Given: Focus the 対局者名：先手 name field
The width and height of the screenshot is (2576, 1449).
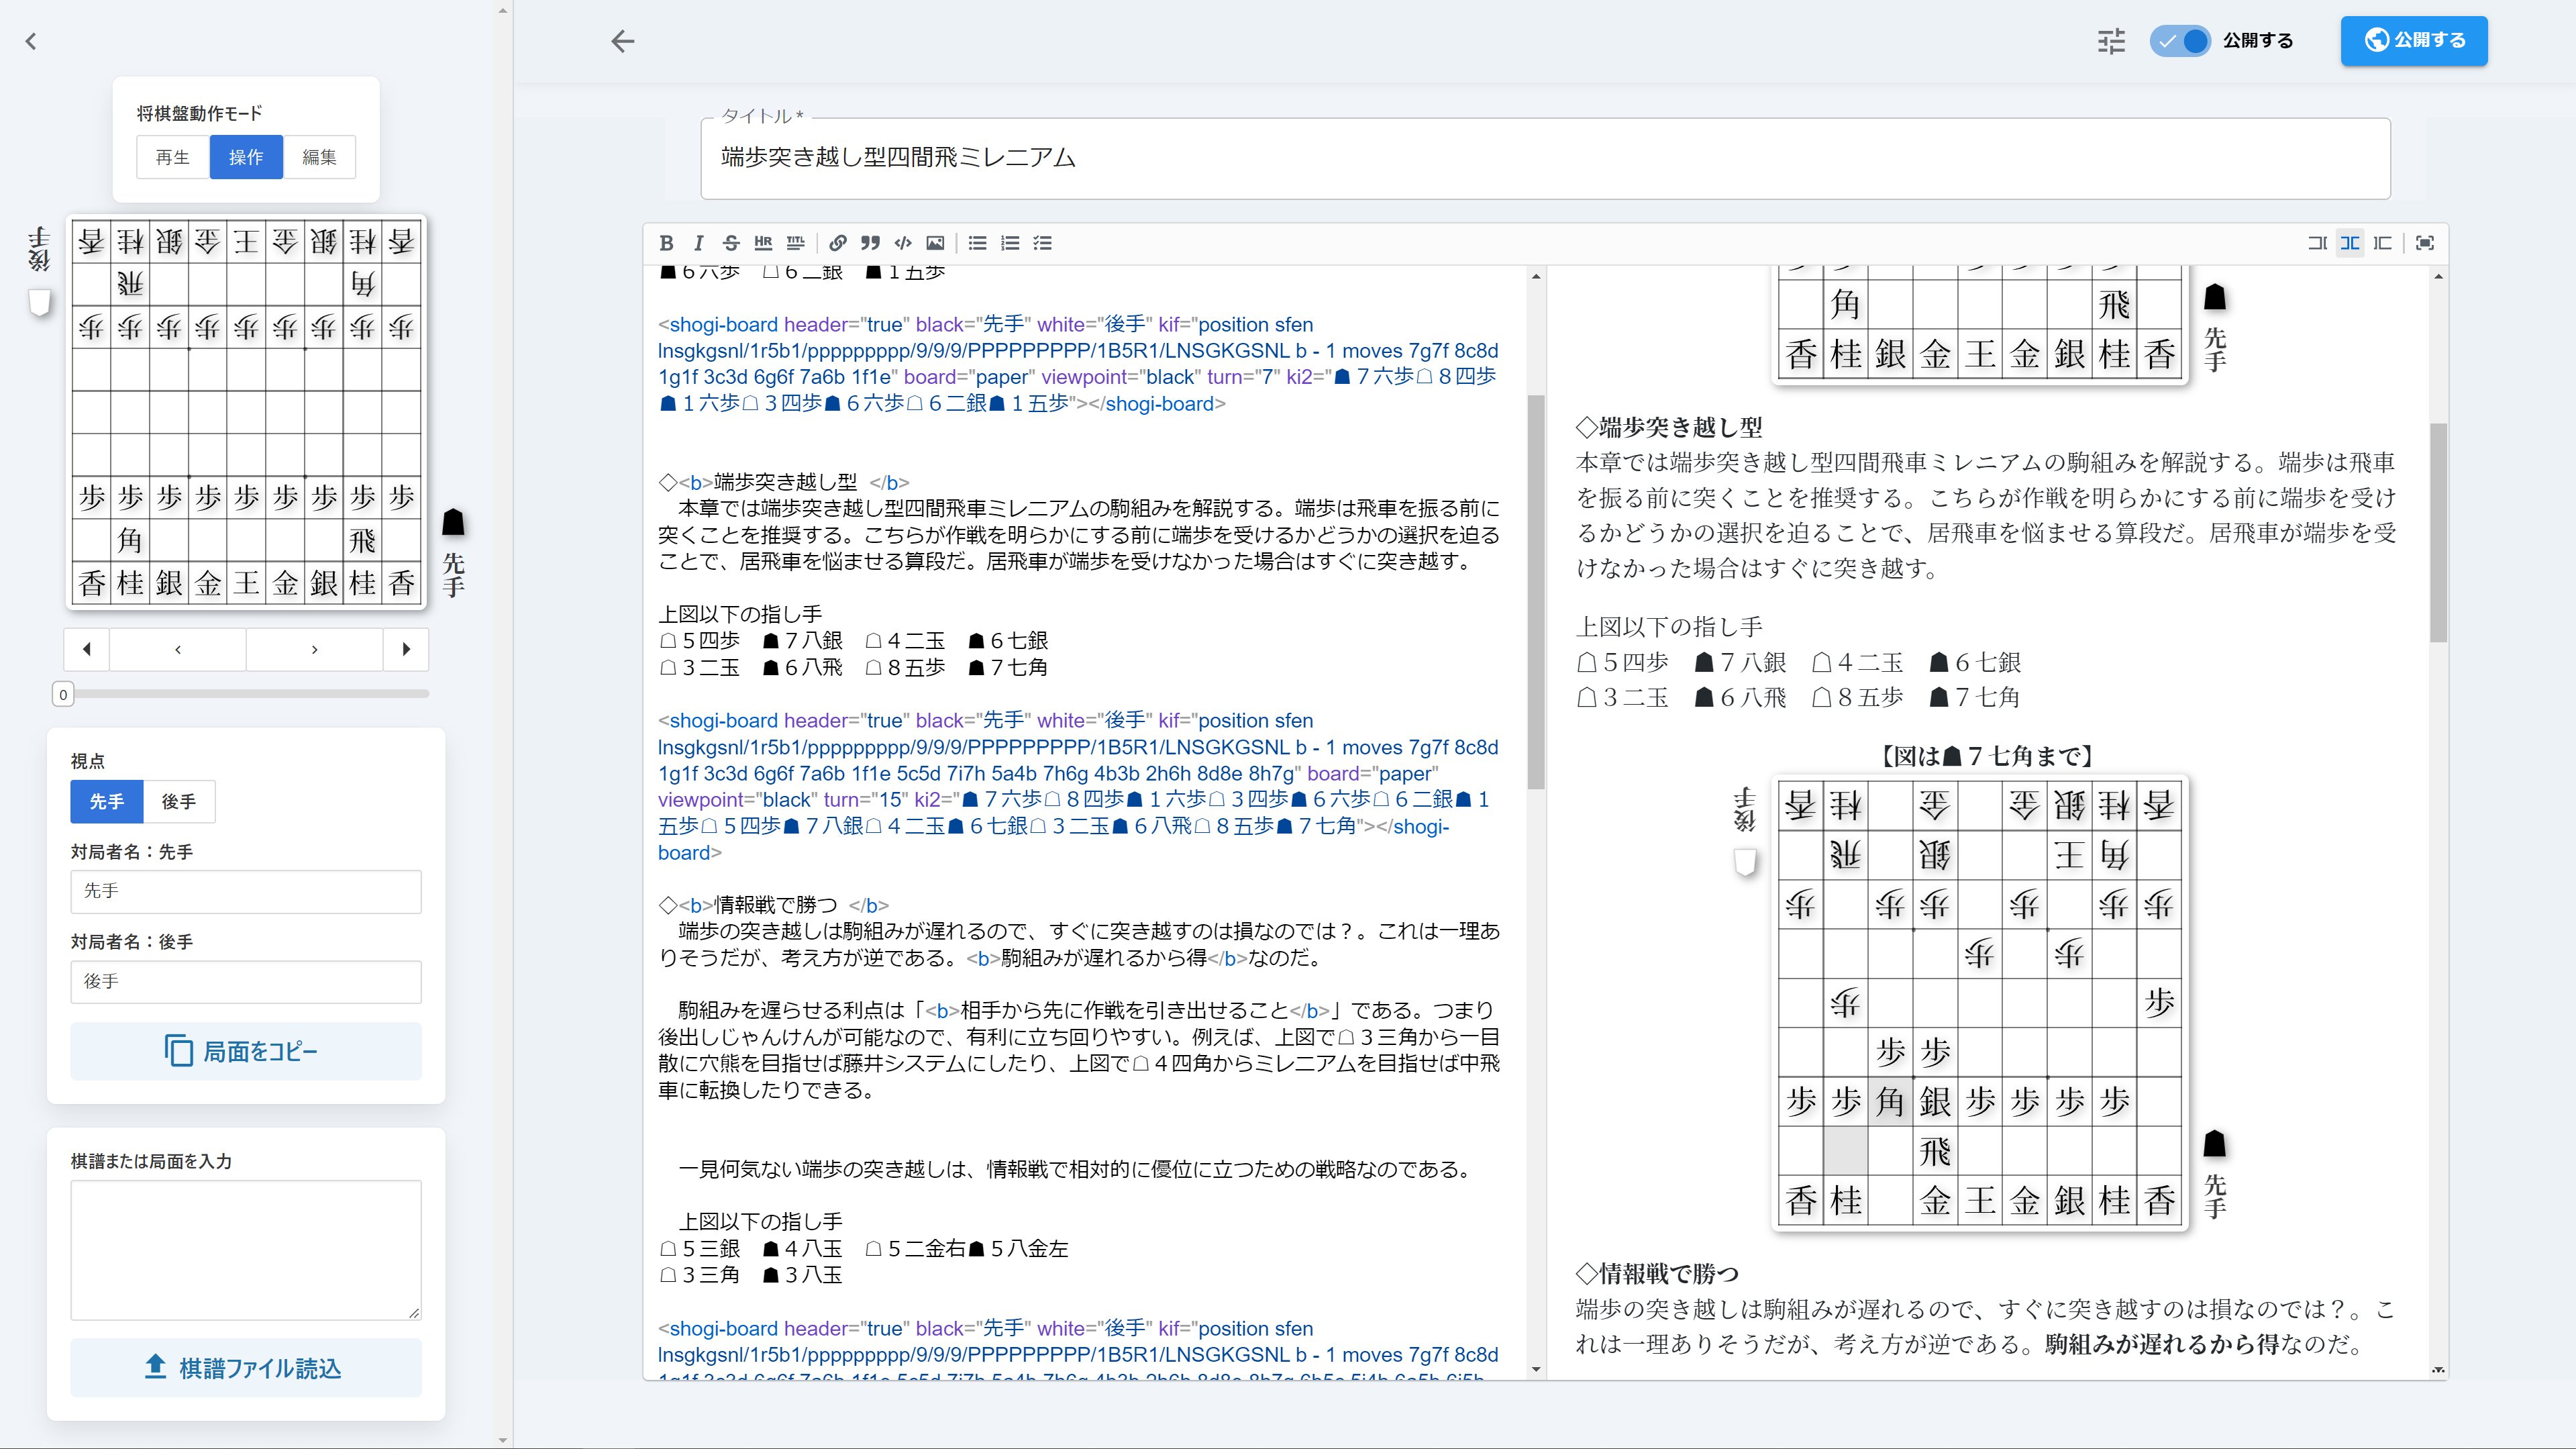Looking at the screenshot, I should tap(246, 891).
